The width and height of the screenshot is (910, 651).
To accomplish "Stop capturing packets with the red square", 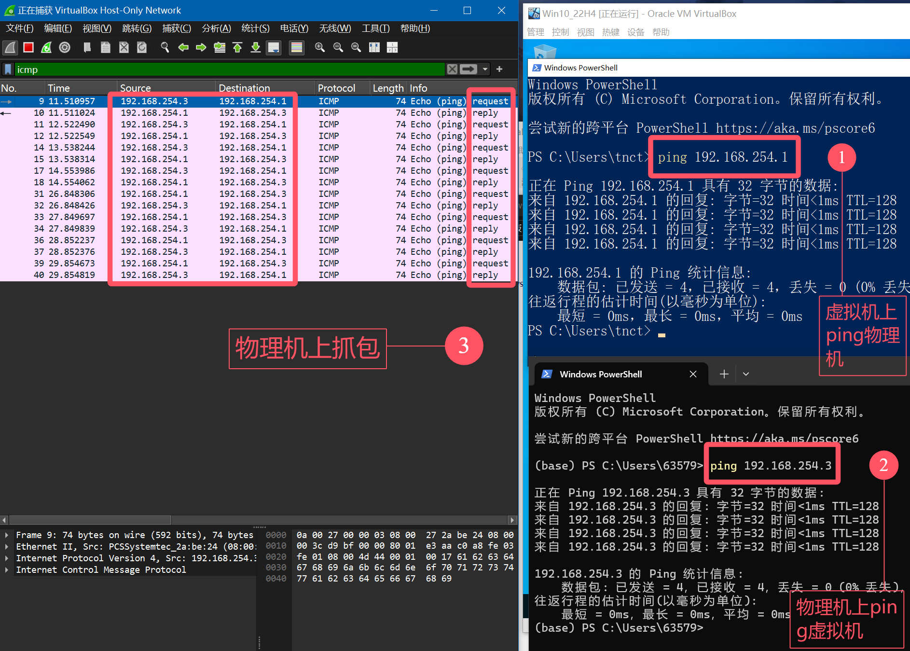I will [x=28, y=47].
